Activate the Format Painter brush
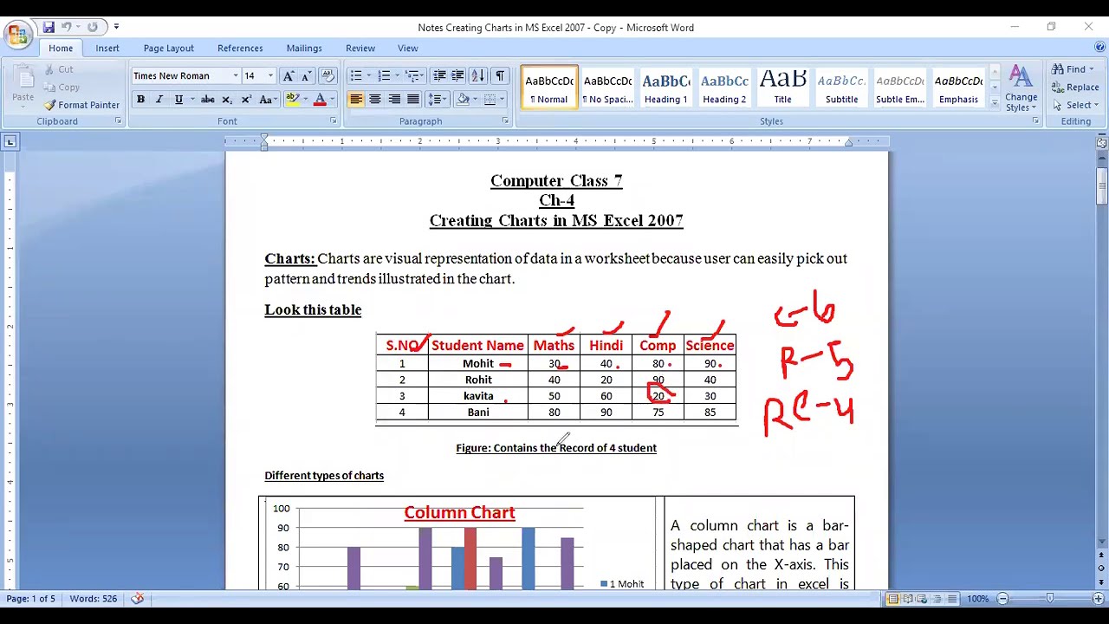Screen dimensions: 1109x624 [81, 105]
